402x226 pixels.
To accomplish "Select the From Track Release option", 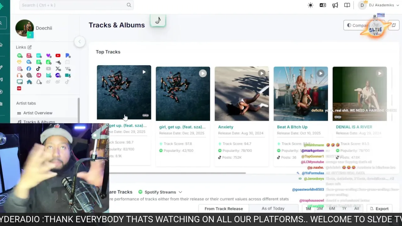I will coord(224,208).
